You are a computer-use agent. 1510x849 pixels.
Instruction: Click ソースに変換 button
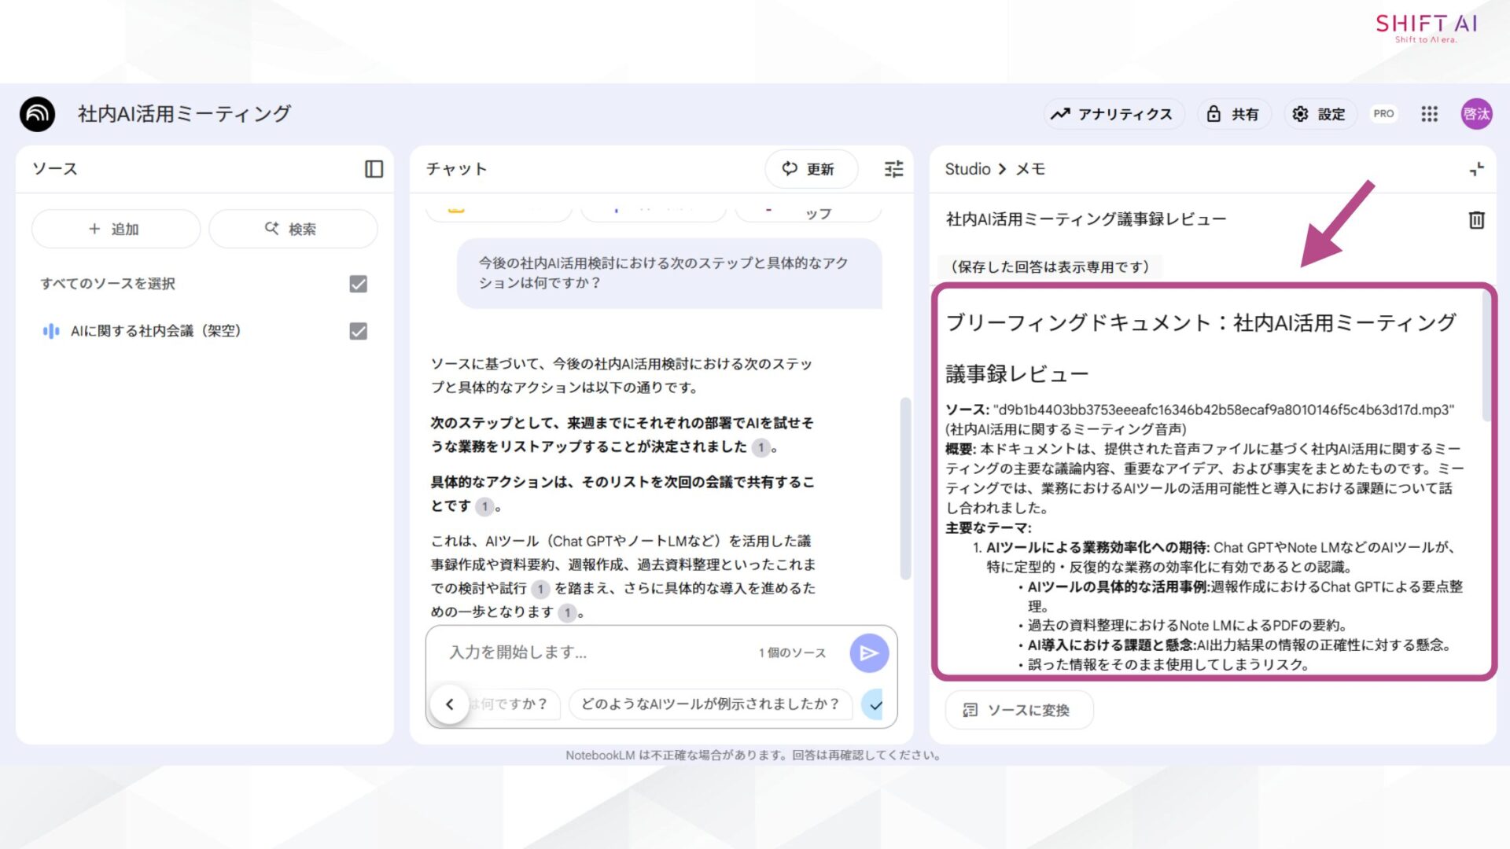(x=1018, y=710)
